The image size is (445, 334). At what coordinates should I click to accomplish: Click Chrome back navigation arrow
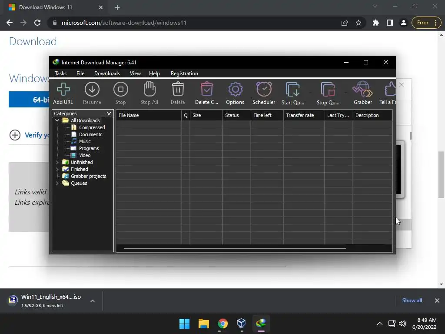10,23
